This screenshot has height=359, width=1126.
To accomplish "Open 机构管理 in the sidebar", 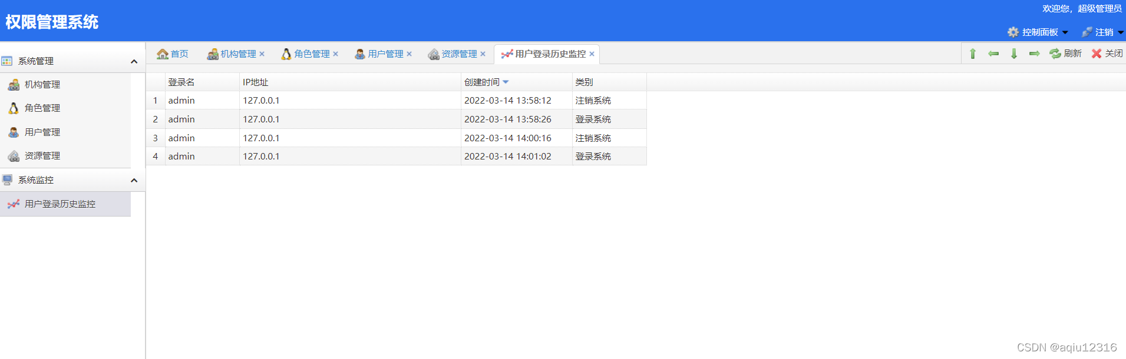I will [65, 85].
